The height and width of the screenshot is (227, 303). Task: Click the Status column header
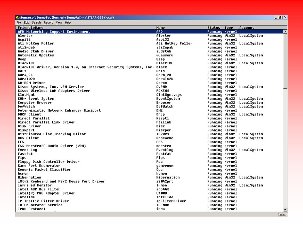pyautogui.click(x=214, y=28)
